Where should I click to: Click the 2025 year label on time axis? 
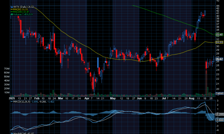[x=12, y=98]
